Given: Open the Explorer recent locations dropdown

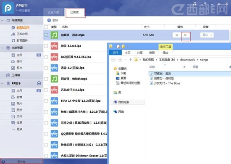Looking at the screenshot, I should 126,60.
